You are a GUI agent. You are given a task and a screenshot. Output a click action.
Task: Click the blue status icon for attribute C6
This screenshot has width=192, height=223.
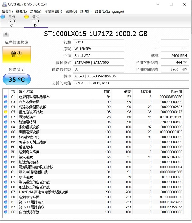(x=6, y=187)
